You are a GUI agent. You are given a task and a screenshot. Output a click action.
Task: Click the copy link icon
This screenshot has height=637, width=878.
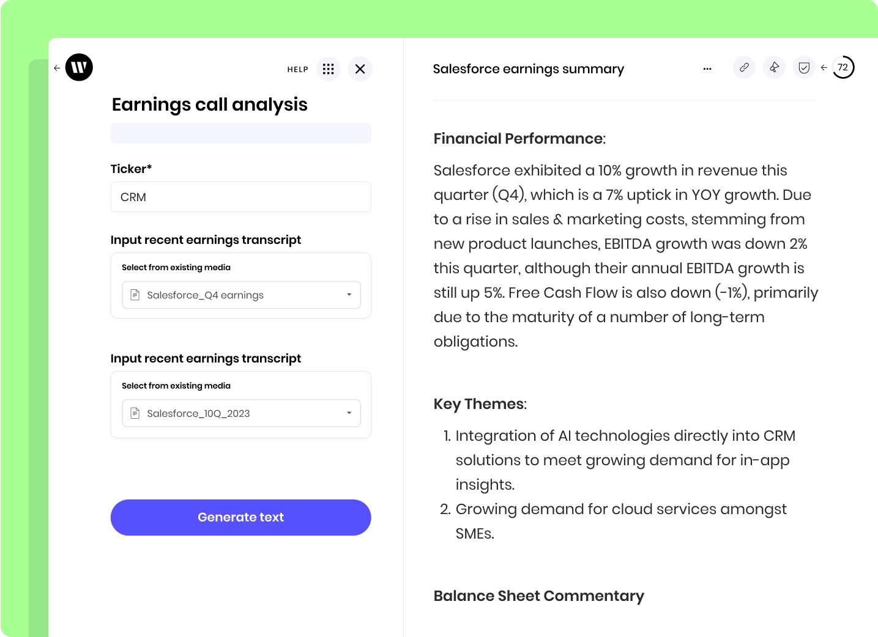(x=744, y=67)
